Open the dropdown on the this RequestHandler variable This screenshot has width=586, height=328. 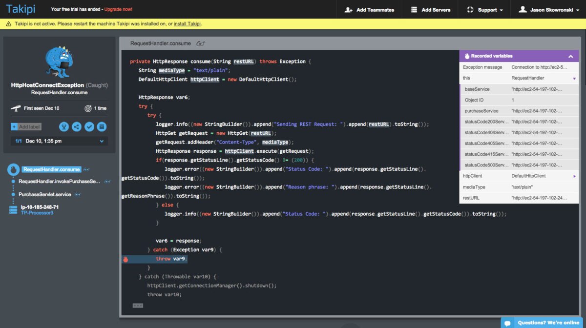[574, 78]
